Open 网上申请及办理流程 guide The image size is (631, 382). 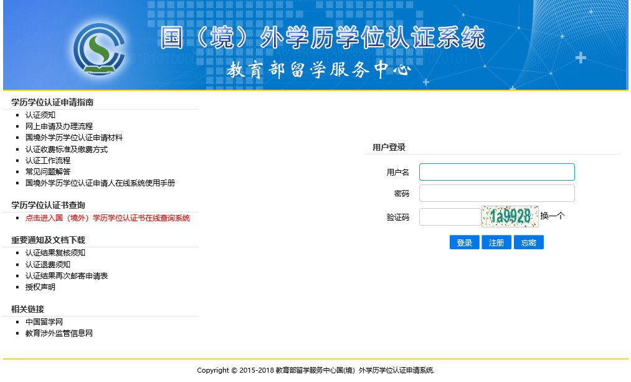59,127
